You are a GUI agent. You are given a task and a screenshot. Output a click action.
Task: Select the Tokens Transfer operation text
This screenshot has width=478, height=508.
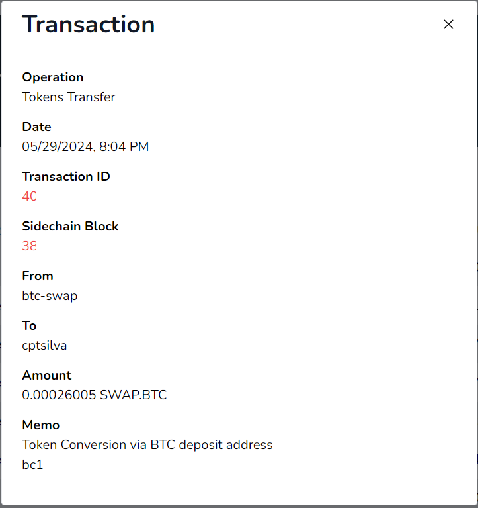69,97
